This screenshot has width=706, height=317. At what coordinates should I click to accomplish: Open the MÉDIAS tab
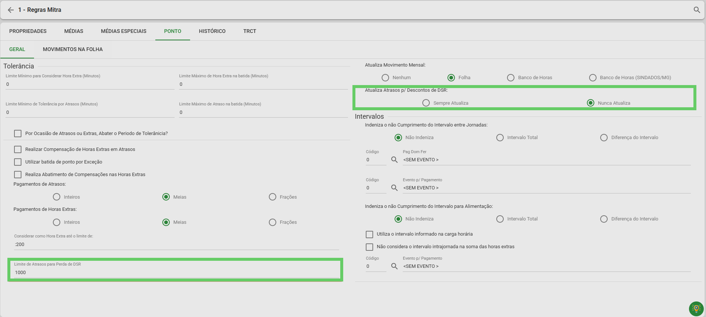(x=74, y=31)
